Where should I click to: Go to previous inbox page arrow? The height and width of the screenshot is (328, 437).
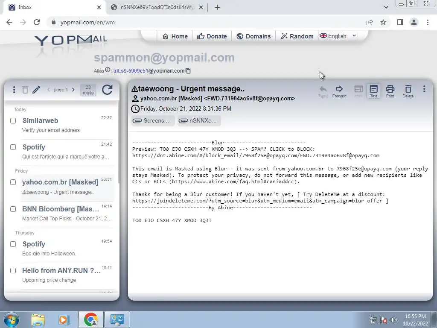tap(49, 90)
